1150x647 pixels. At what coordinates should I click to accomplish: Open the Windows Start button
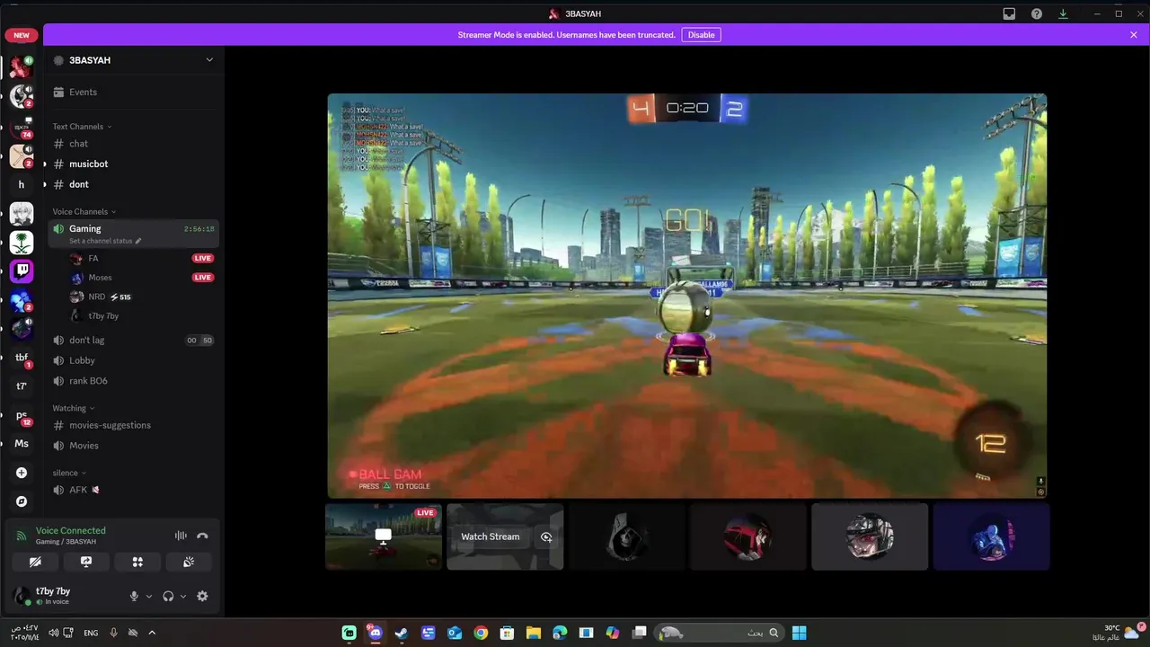coord(799,633)
